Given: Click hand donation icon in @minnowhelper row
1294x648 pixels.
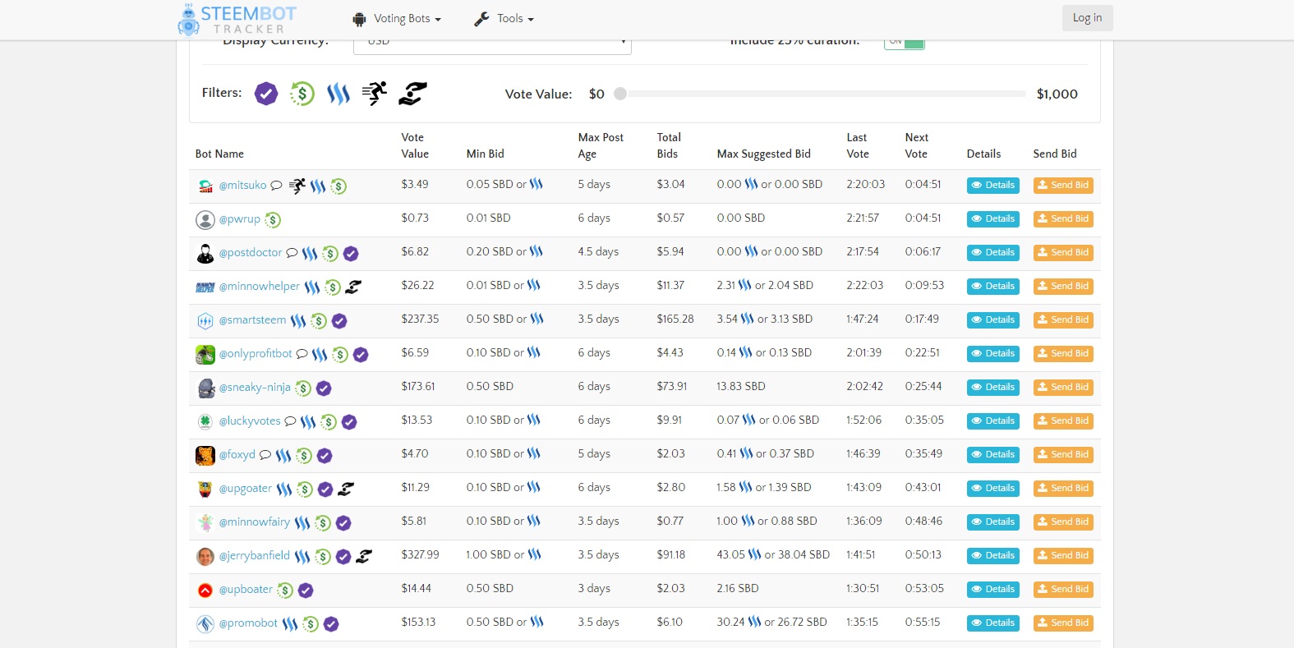Looking at the screenshot, I should [353, 287].
